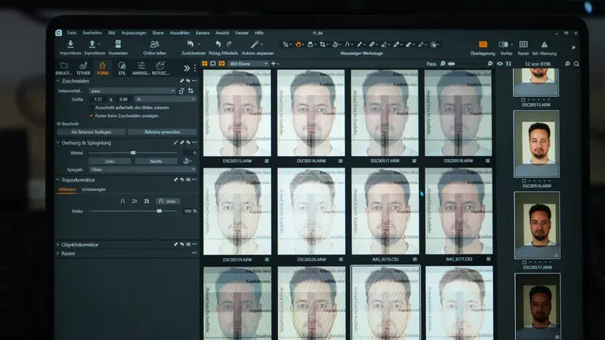Rotate left with Links button
Viewport: 605px width, 340px height.
[x=109, y=161]
